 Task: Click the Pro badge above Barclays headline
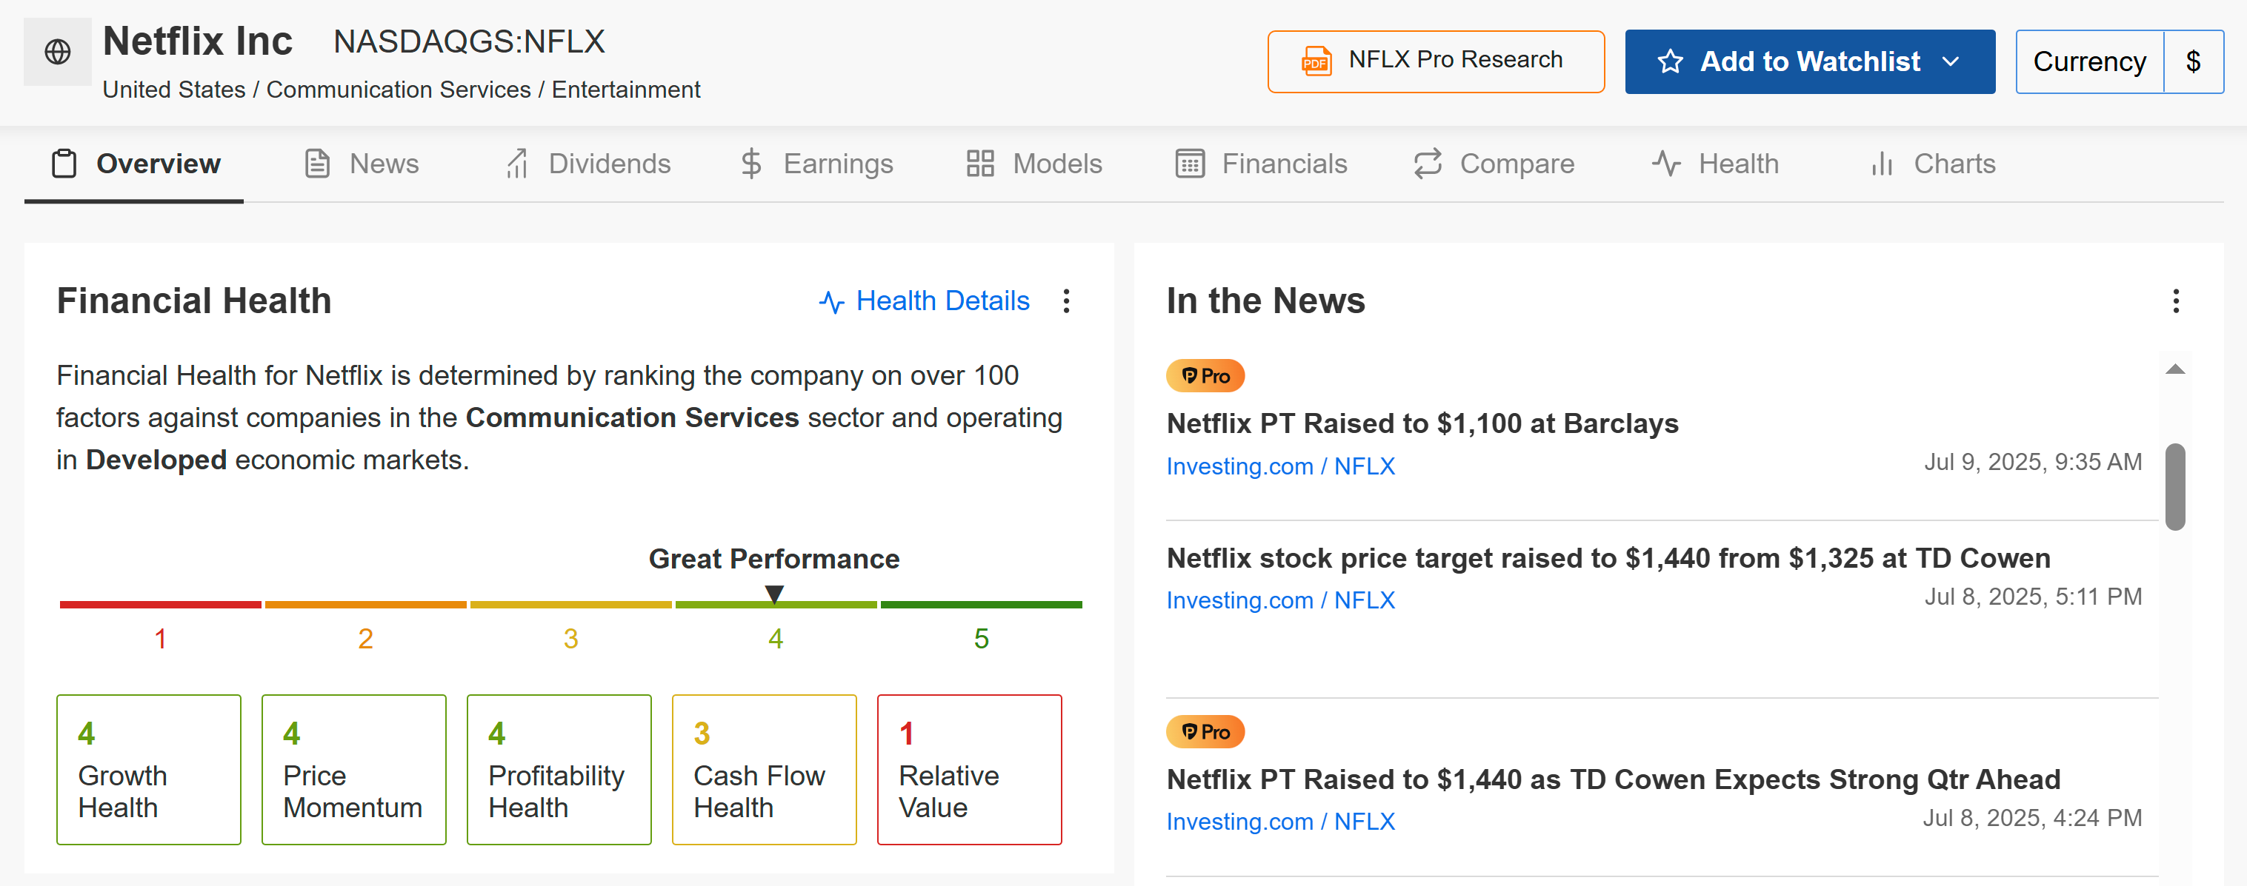point(1205,375)
